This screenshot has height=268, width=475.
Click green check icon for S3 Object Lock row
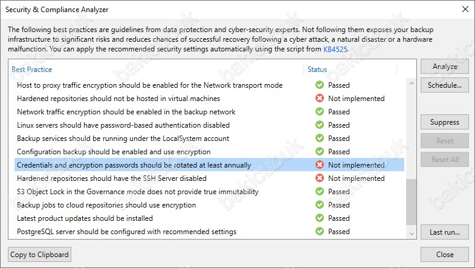tap(320, 192)
